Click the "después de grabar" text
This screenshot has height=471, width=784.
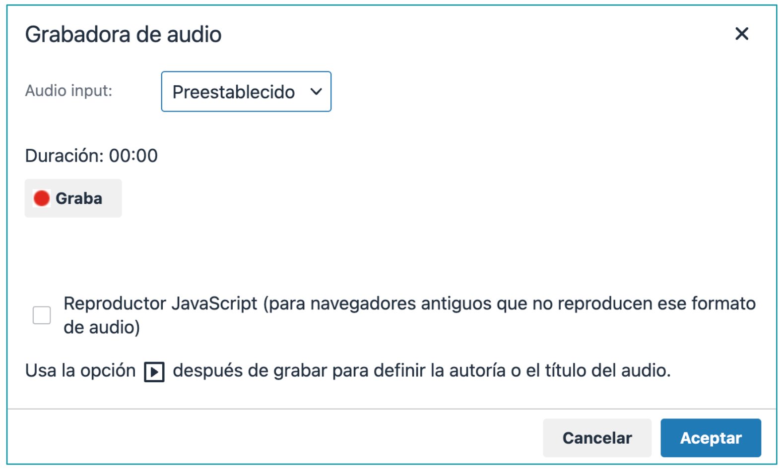(x=250, y=371)
